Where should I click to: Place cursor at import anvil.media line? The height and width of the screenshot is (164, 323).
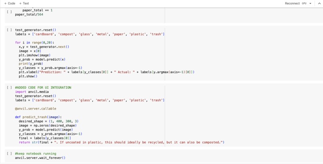32,92
